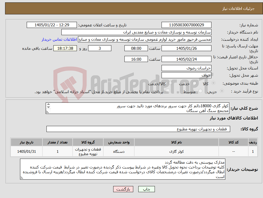Click the کولر گازی item name cell

[176, 151]
